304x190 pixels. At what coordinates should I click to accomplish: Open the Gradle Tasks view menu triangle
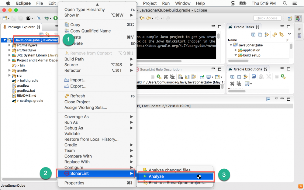click(x=289, y=34)
